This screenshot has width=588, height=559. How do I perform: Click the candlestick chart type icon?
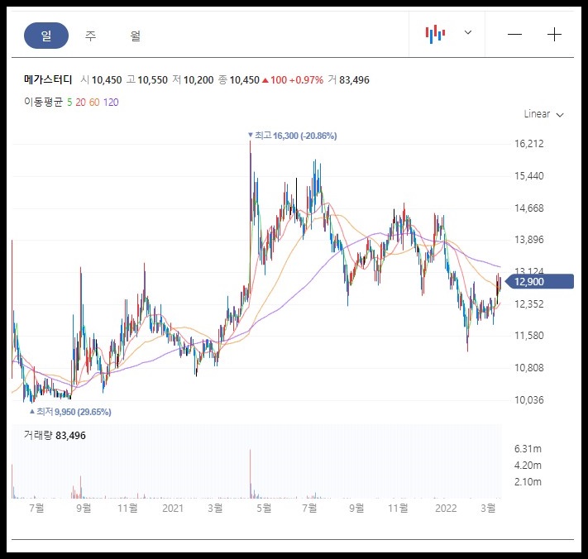click(435, 34)
